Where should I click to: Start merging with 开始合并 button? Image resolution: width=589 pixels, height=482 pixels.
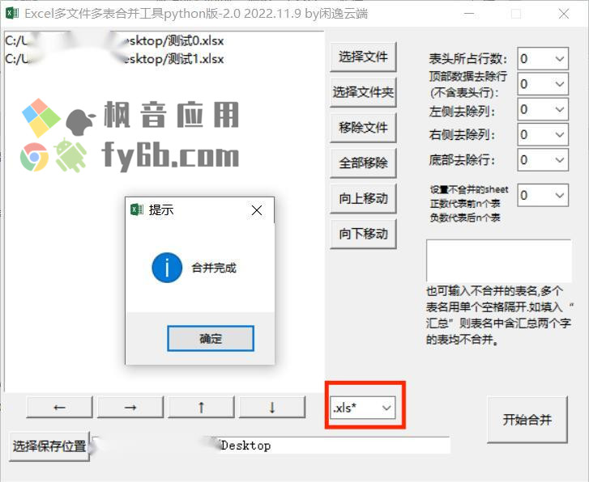click(x=527, y=420)
